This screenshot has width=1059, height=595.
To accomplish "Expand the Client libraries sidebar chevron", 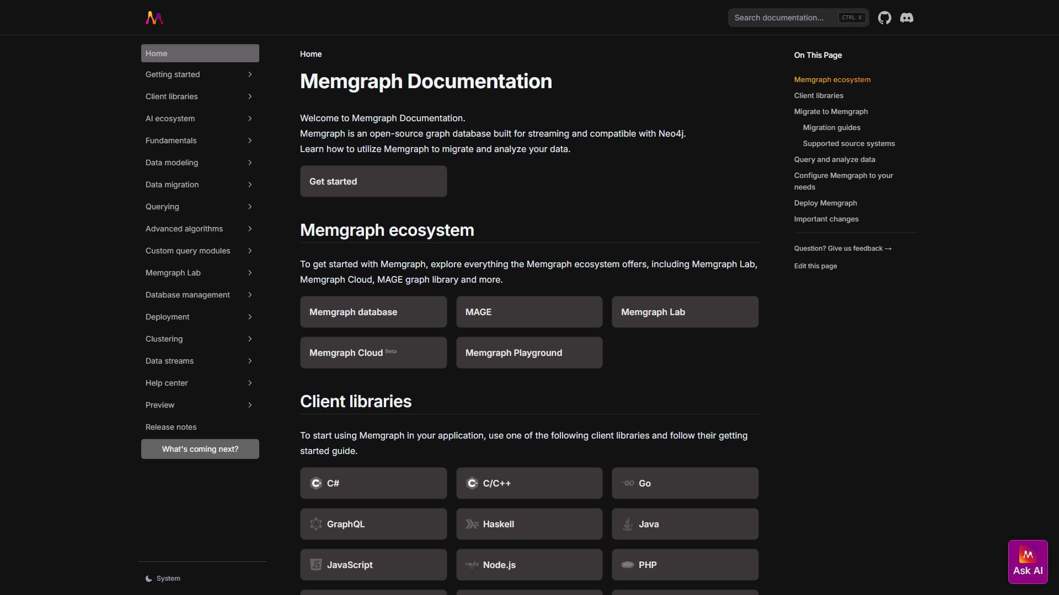I will pos(250,96).
